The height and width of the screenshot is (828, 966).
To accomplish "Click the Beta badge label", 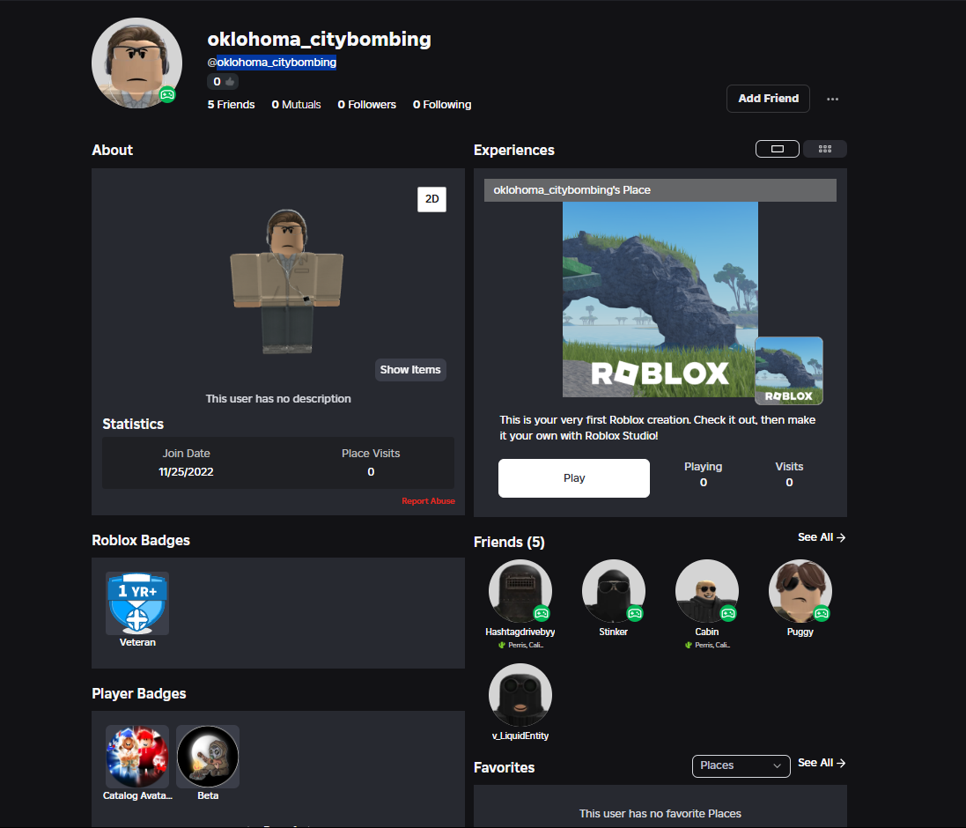I will [208, 796].
